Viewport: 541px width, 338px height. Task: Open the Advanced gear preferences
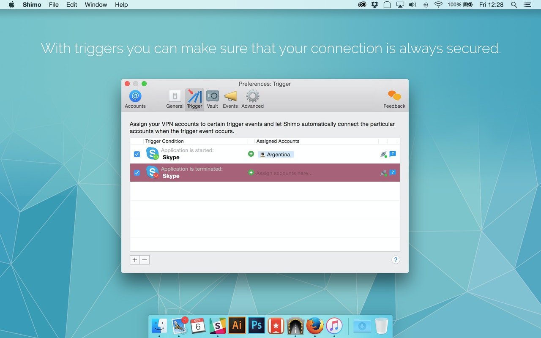pos(252,99)
